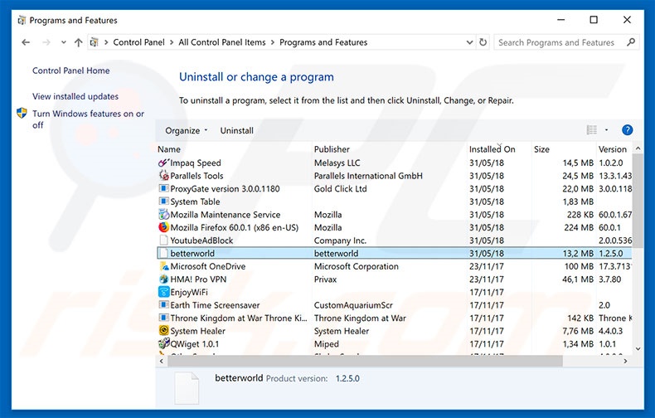Click the scroll up arrow of list
The height and width of the screenshot is (418, 655).
point(638,148)
